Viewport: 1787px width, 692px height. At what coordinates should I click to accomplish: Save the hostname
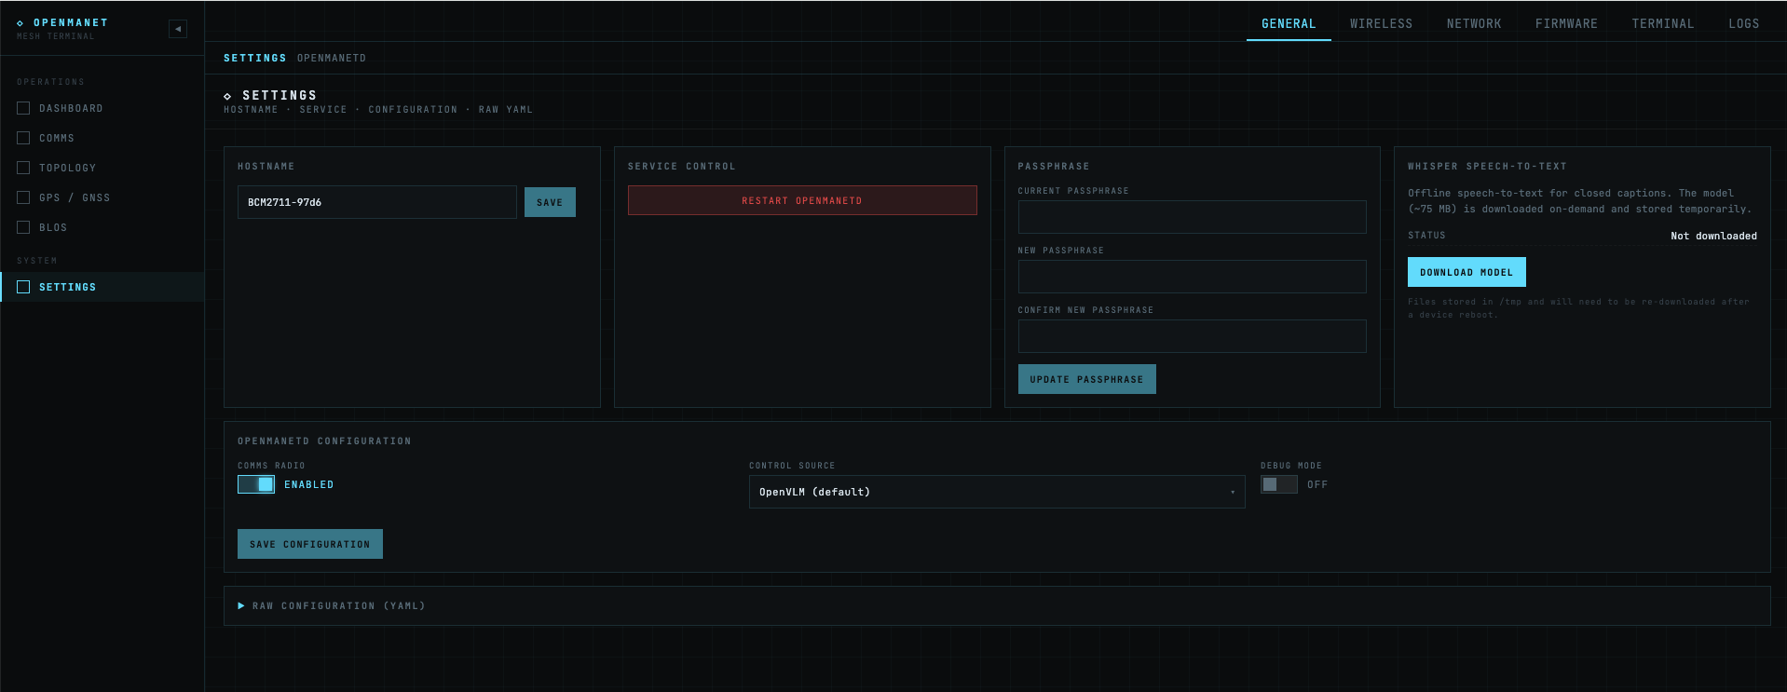550,202
